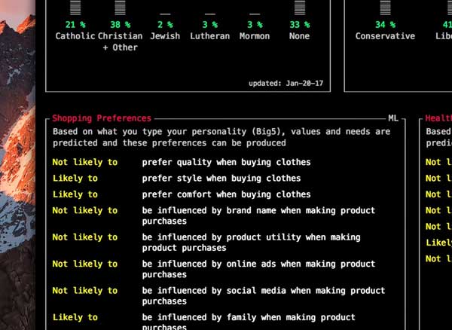The image size is (452, 330).
Task: Click 'Not likely to' beside online ads row
Action: coord(85,264)
